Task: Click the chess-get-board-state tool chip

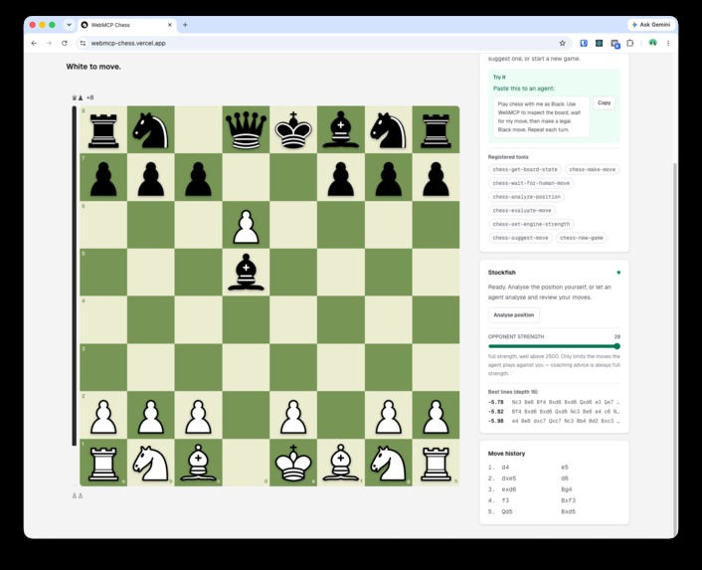Action: pos(525,169)
